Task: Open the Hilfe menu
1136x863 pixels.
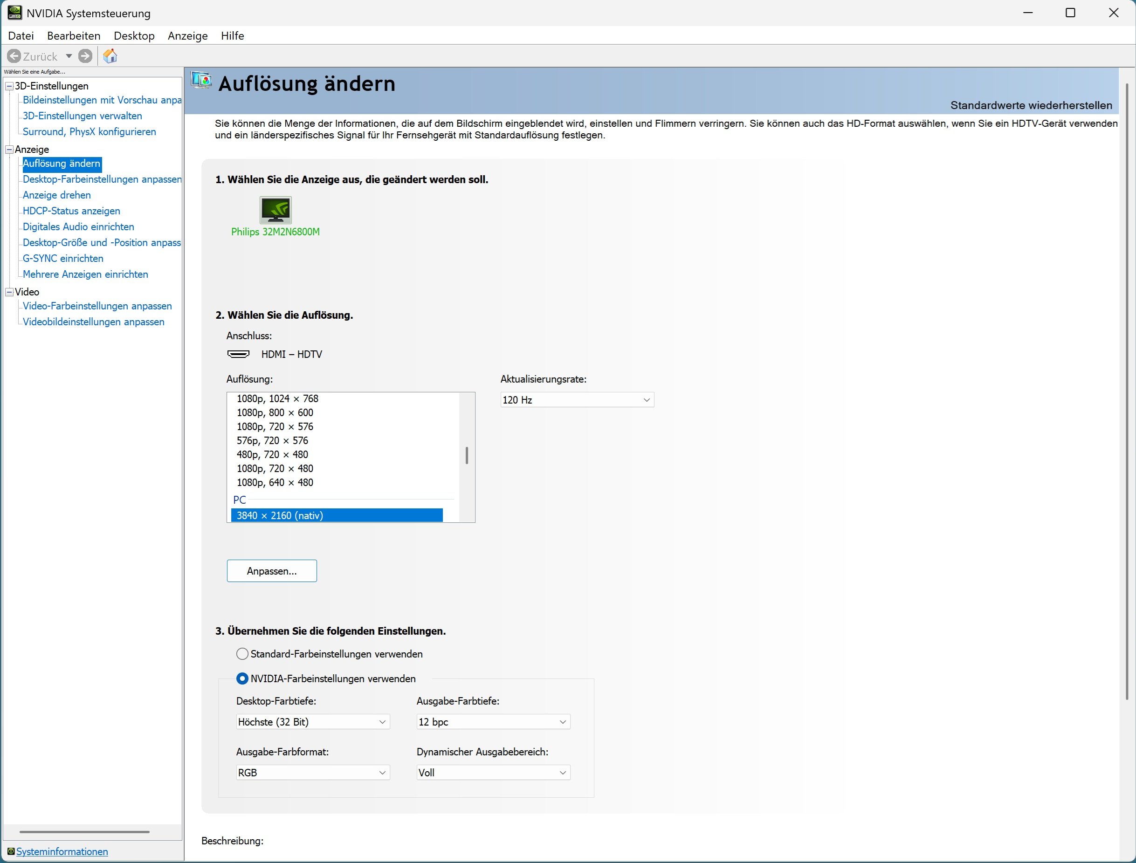Action: click(x=232, y=36)
